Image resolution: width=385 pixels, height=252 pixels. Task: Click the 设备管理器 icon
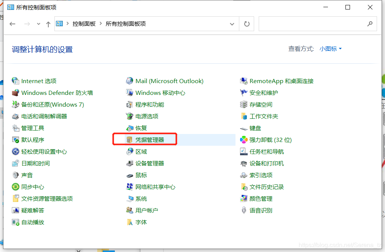[130, 163]
